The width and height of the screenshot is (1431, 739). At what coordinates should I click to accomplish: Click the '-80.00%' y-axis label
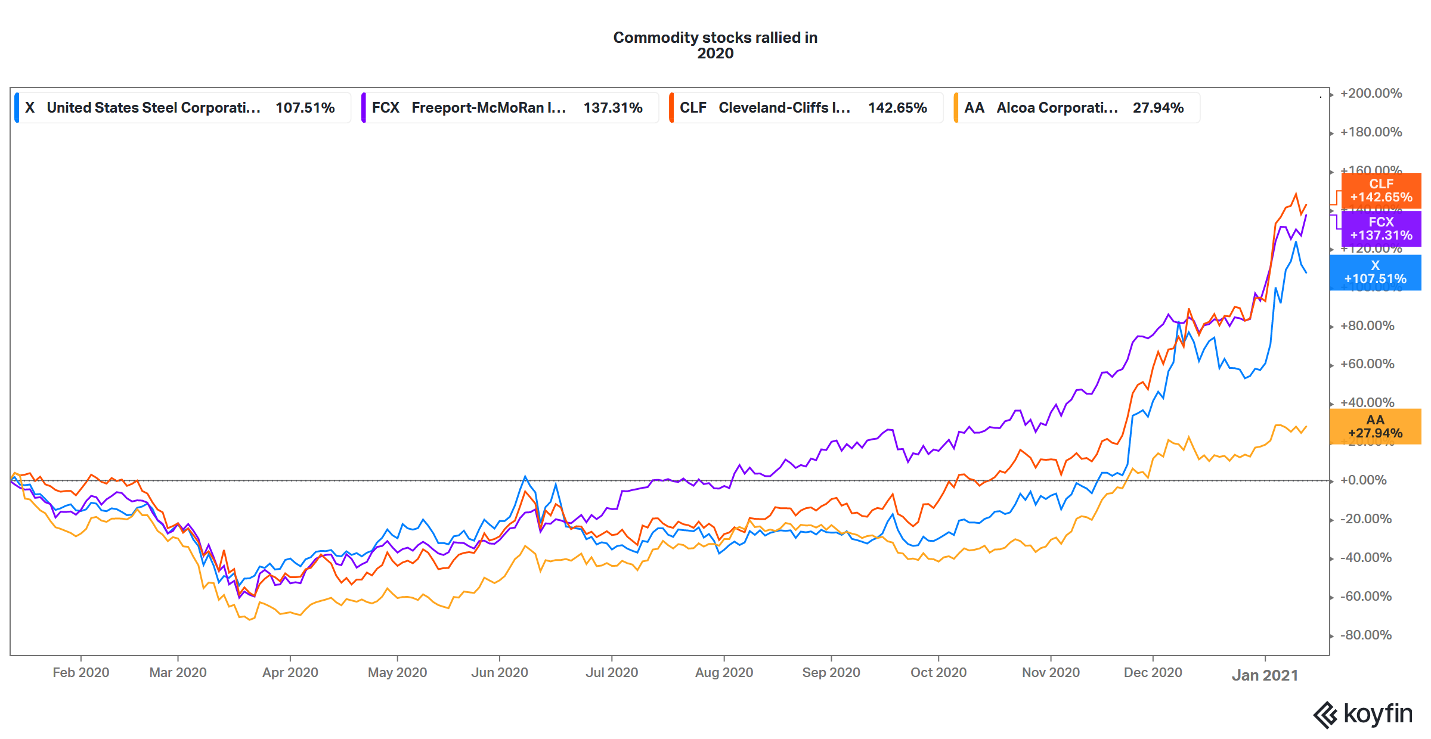(1366, 635)
